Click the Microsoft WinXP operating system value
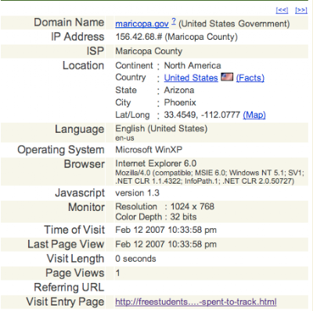Viewport: 313px width, 311px height. pyautogui.click(x=149, y=149)
